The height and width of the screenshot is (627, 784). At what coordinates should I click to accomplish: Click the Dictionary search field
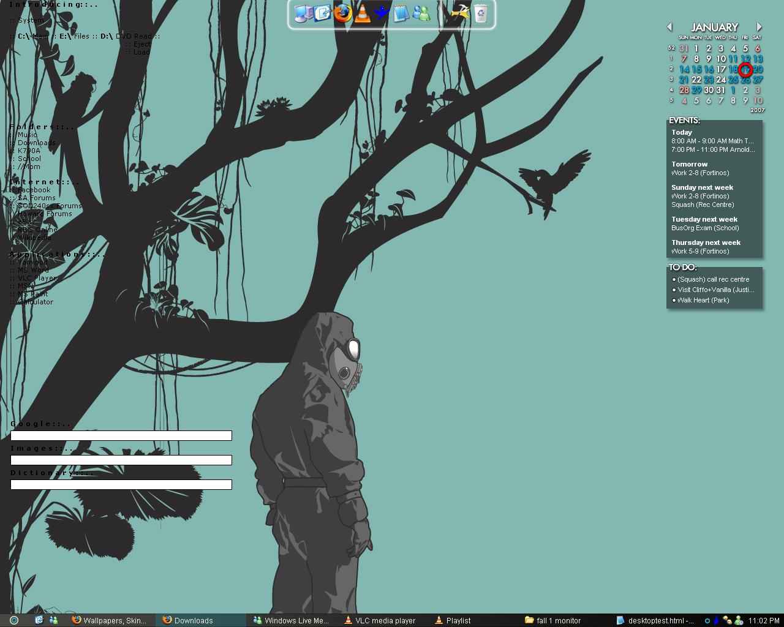[x=121, y=484]
